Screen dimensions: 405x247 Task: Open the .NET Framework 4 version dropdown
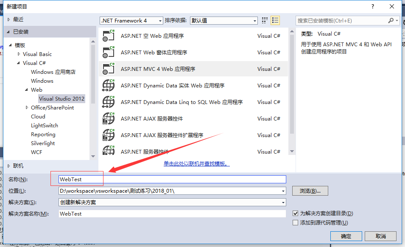[160, 21]
